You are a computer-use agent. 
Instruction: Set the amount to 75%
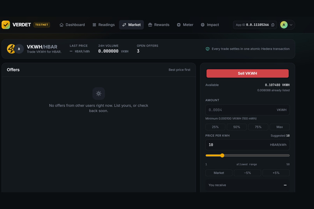258,127
